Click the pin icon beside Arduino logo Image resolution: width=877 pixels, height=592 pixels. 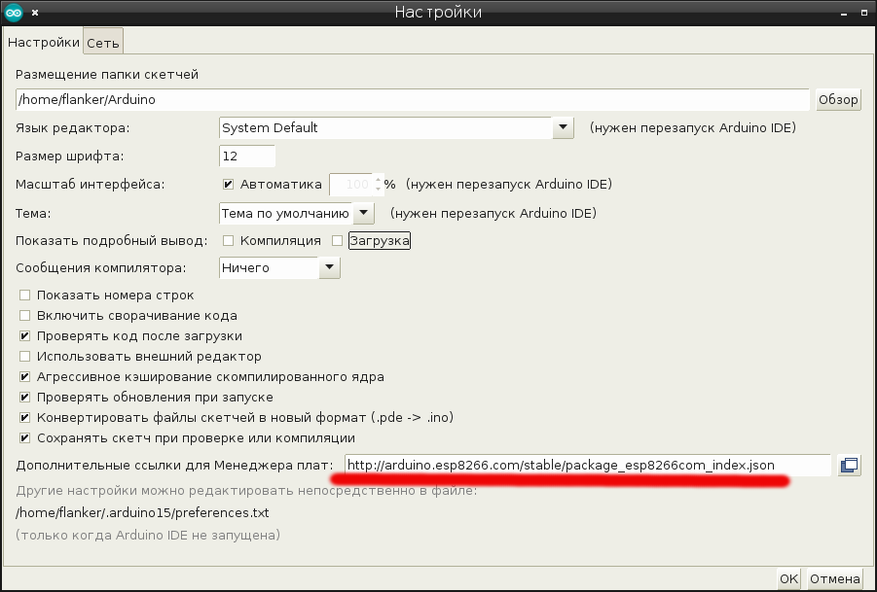(x=35, y=13)
